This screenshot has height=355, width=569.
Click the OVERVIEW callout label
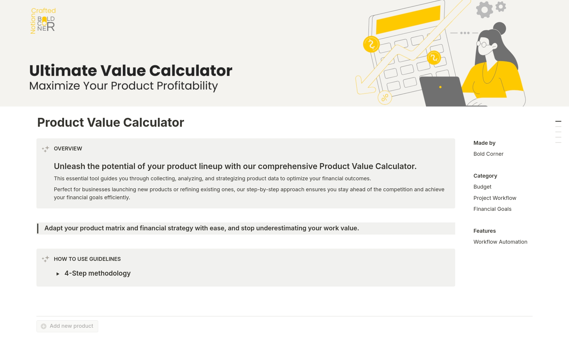(x=68, y=149)
